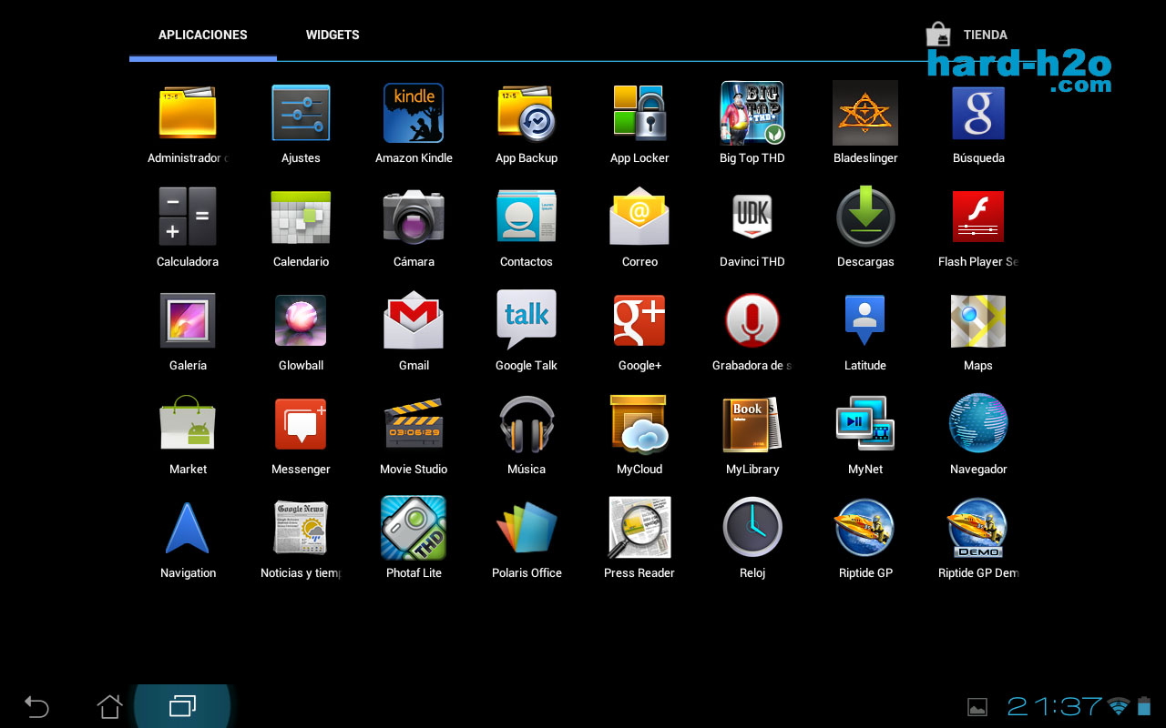Tap the Wi-Fi status icon
Viewport: 1166px width, 728px height.
click(1119, 706)
